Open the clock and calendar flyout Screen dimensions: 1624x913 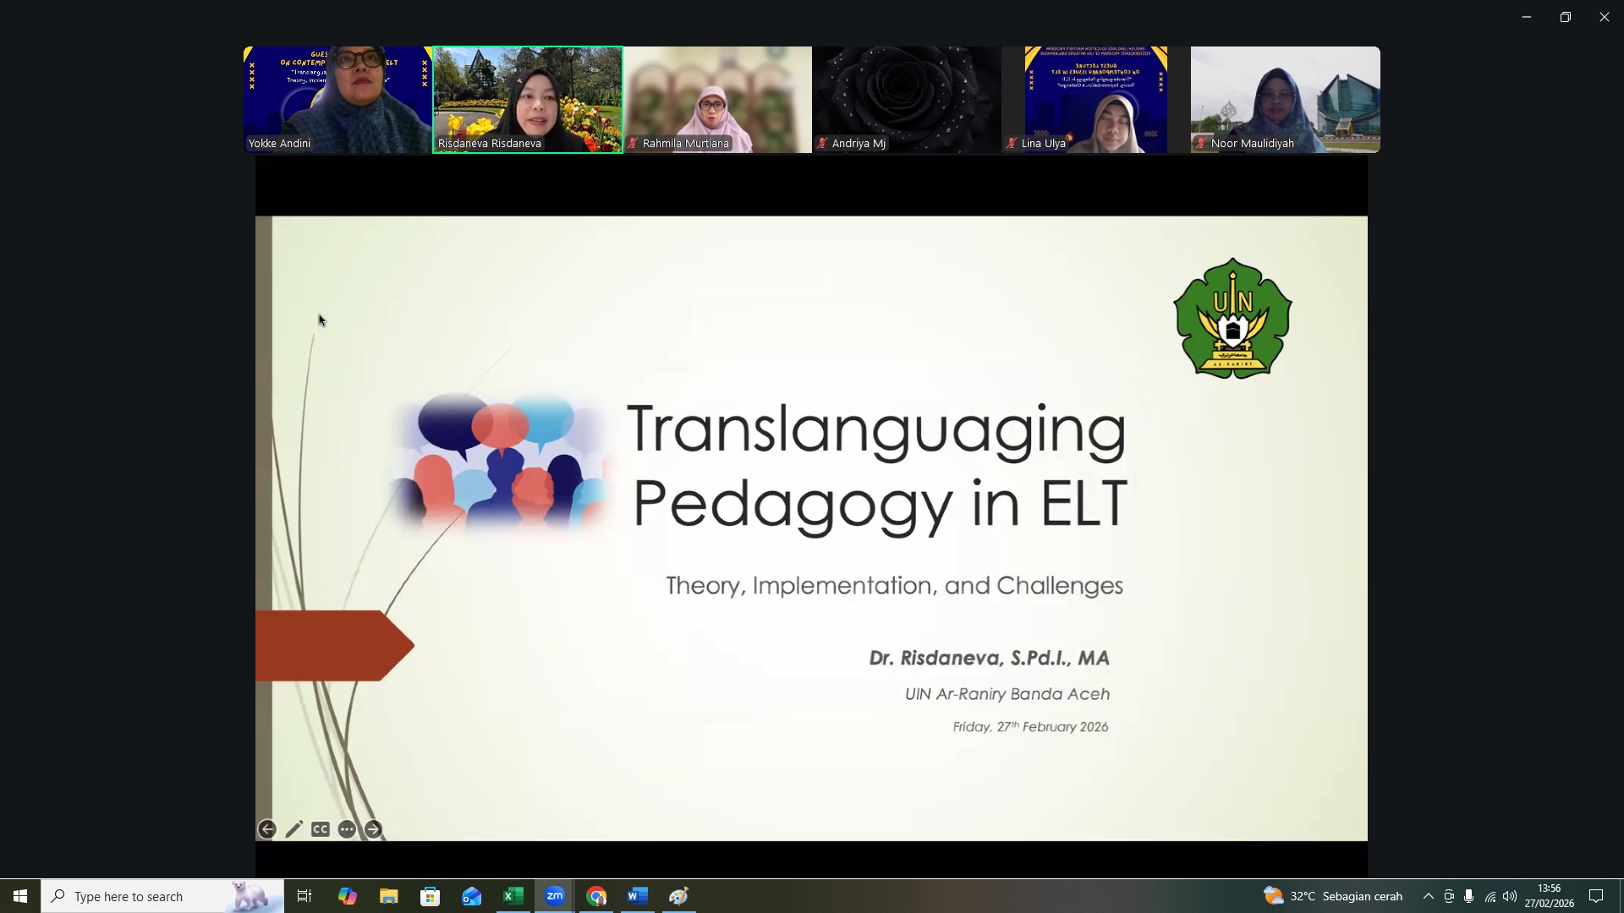(1550, 896)
